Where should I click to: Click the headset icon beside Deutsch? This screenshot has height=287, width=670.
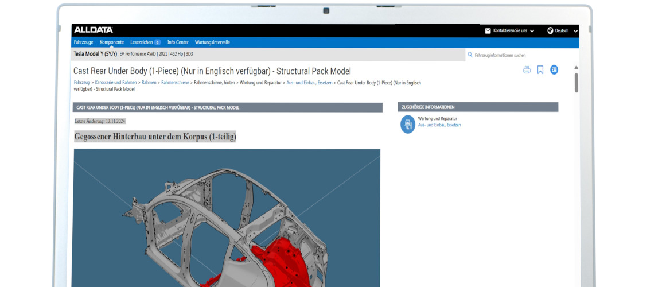pyautogui.click(x=550, y=30)
